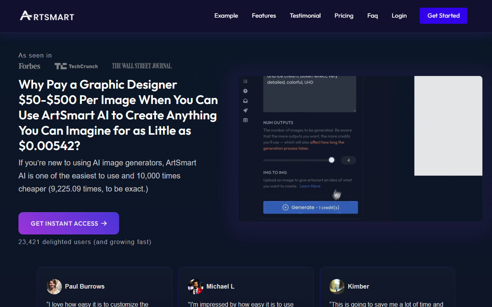
Task: Open the Testimonial nav link
Action: 305,16
